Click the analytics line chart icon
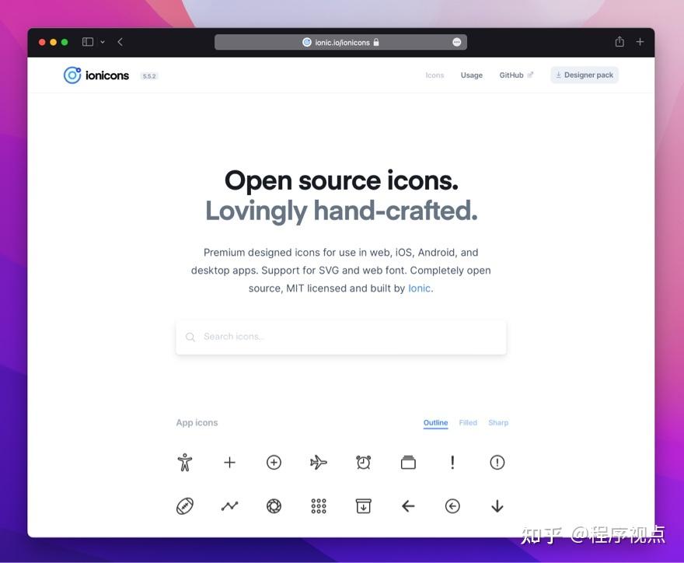Screen dimensions: 684x563 (x=229, y=505)
